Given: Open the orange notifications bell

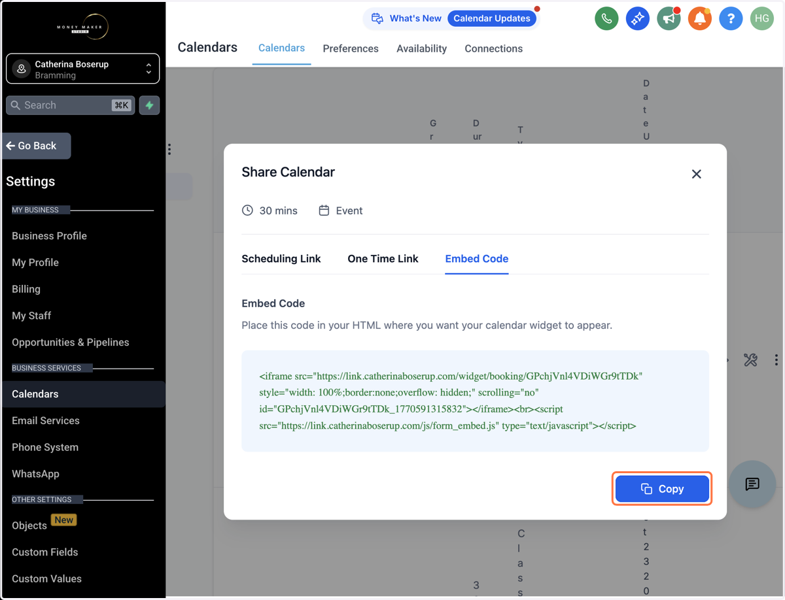Looking at the screenshot, I should click(x=699, y=18).
